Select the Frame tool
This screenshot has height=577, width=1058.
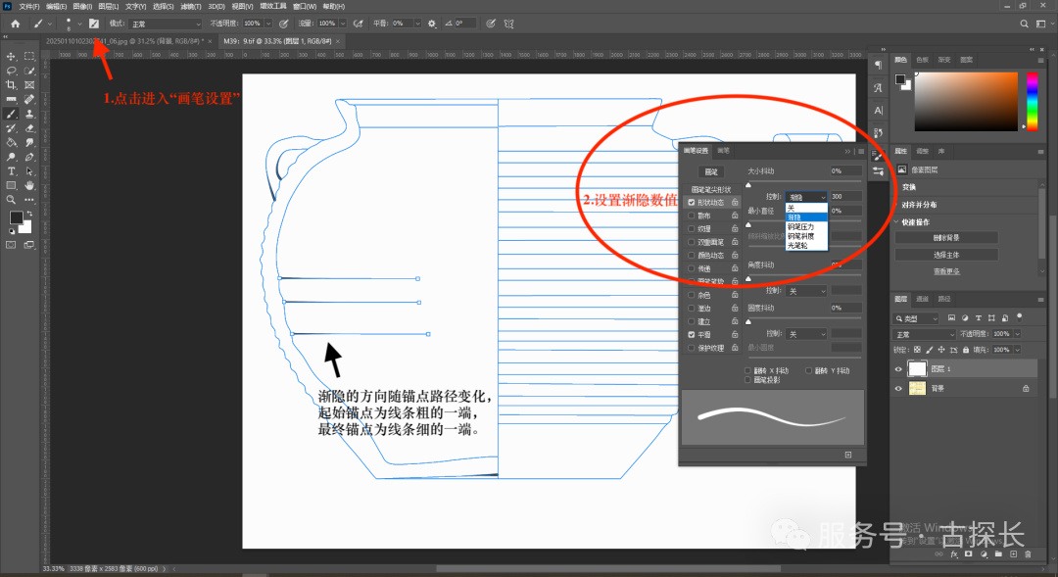(29, 85)
